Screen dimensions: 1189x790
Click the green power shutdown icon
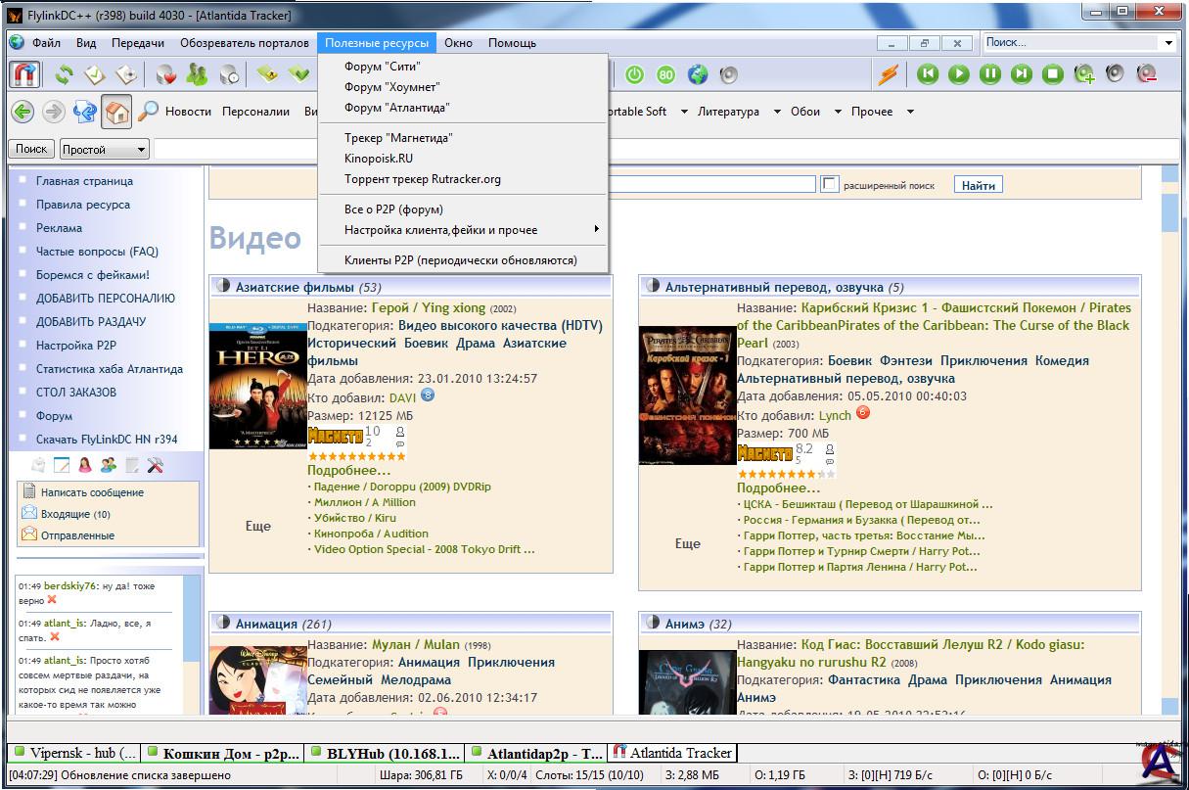tap(634, 74)
